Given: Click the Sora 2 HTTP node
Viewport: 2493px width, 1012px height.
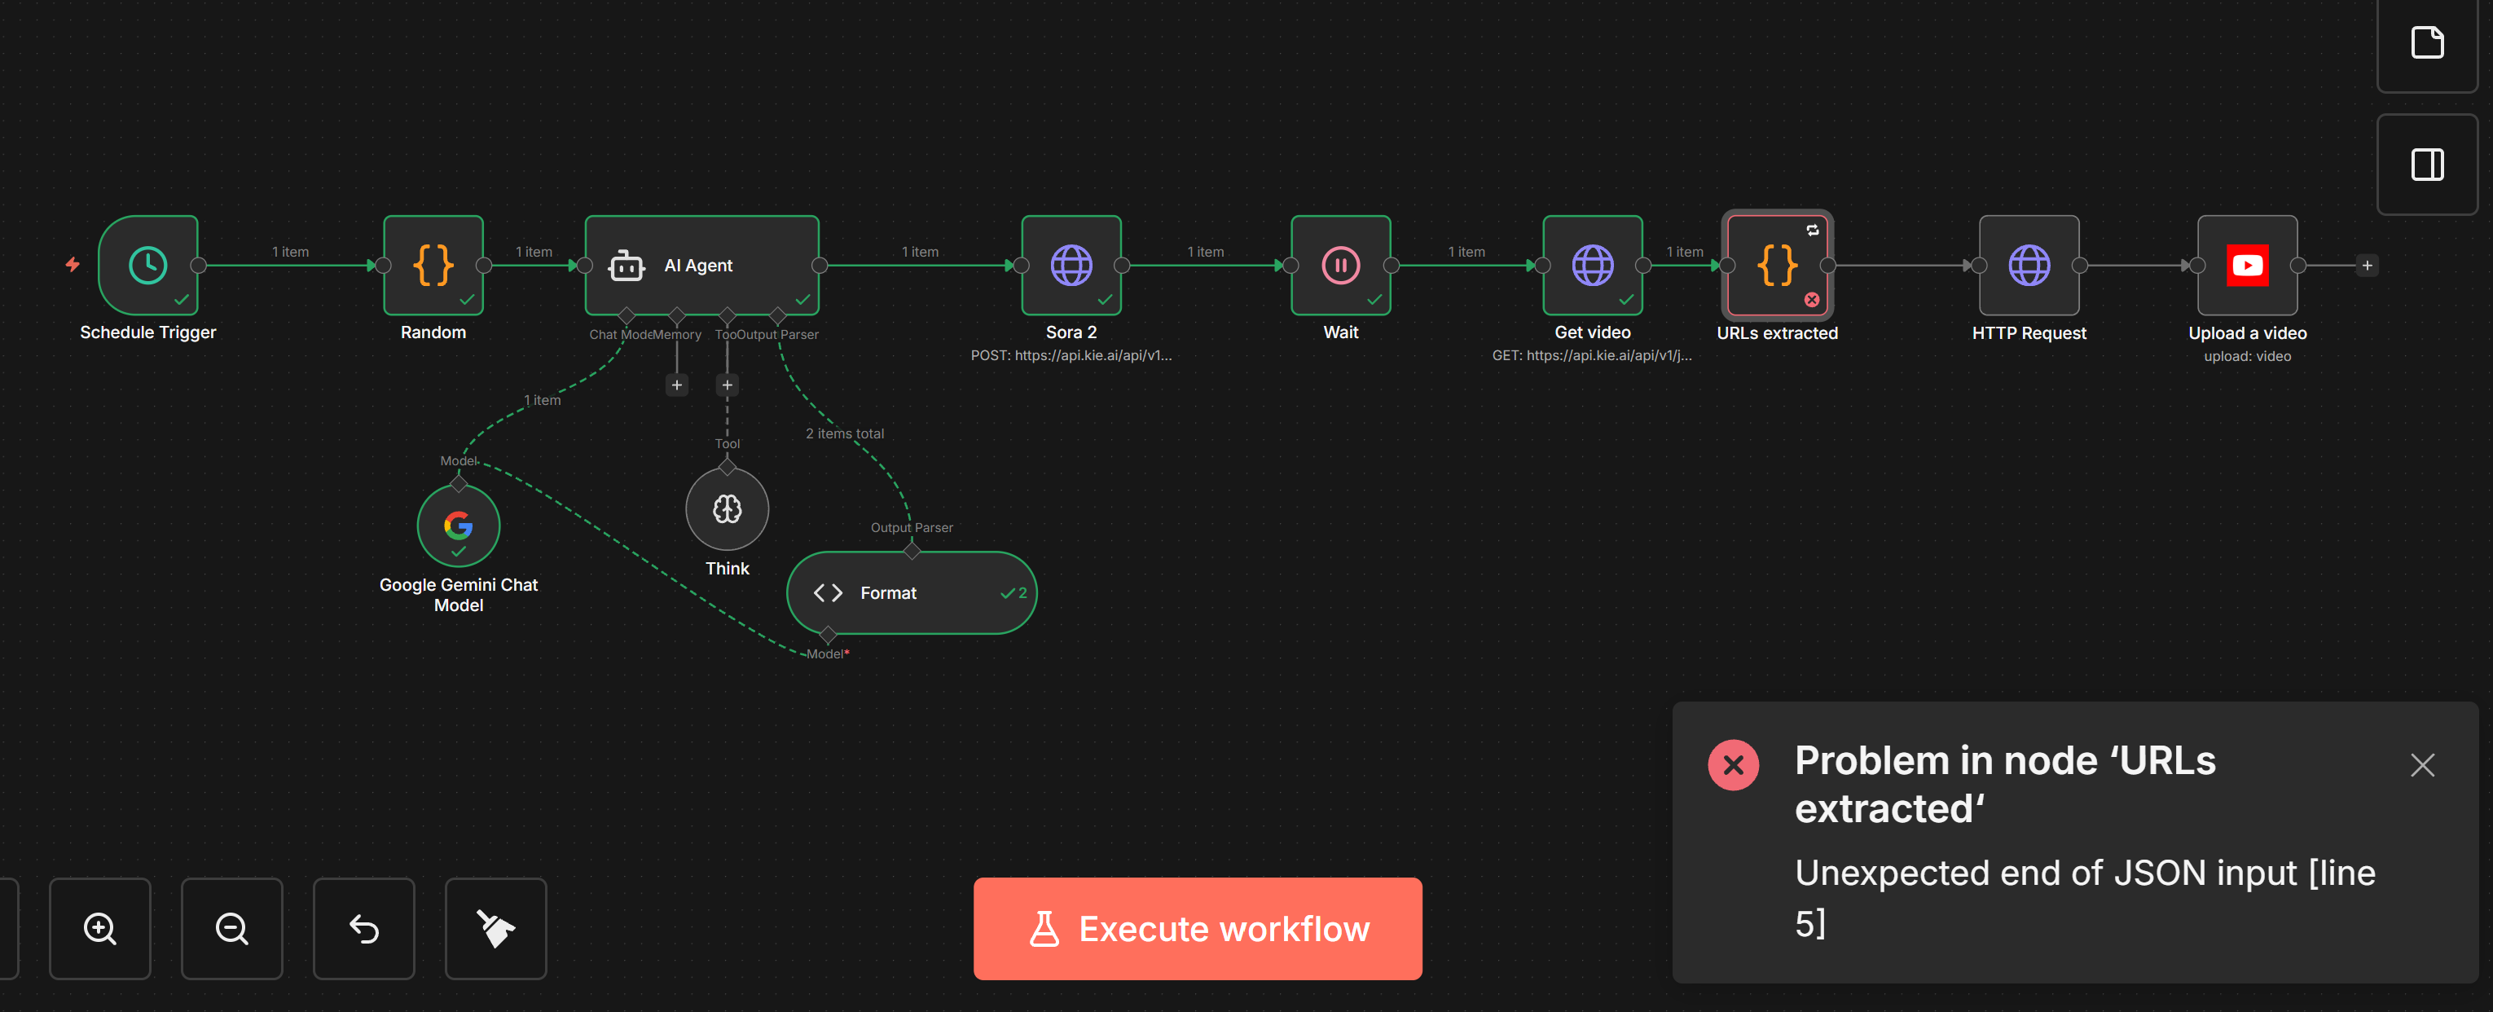Looking at the screenshot, I should click(1071, 264).
